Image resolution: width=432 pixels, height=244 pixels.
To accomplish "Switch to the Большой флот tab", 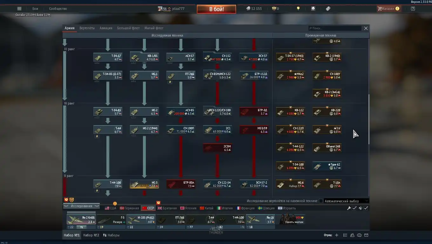I will 128,28.
